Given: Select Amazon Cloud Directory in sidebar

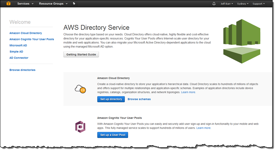Looking at the screenshot, I should (26, 33).
